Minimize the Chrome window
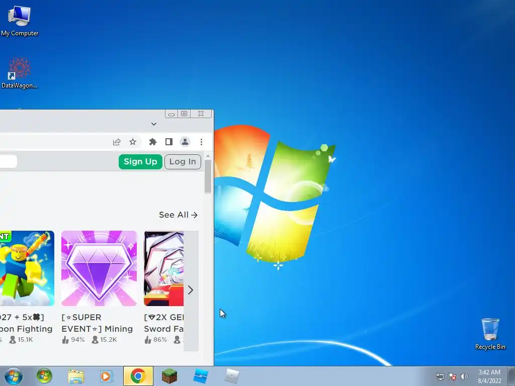 tap(171, 114)
